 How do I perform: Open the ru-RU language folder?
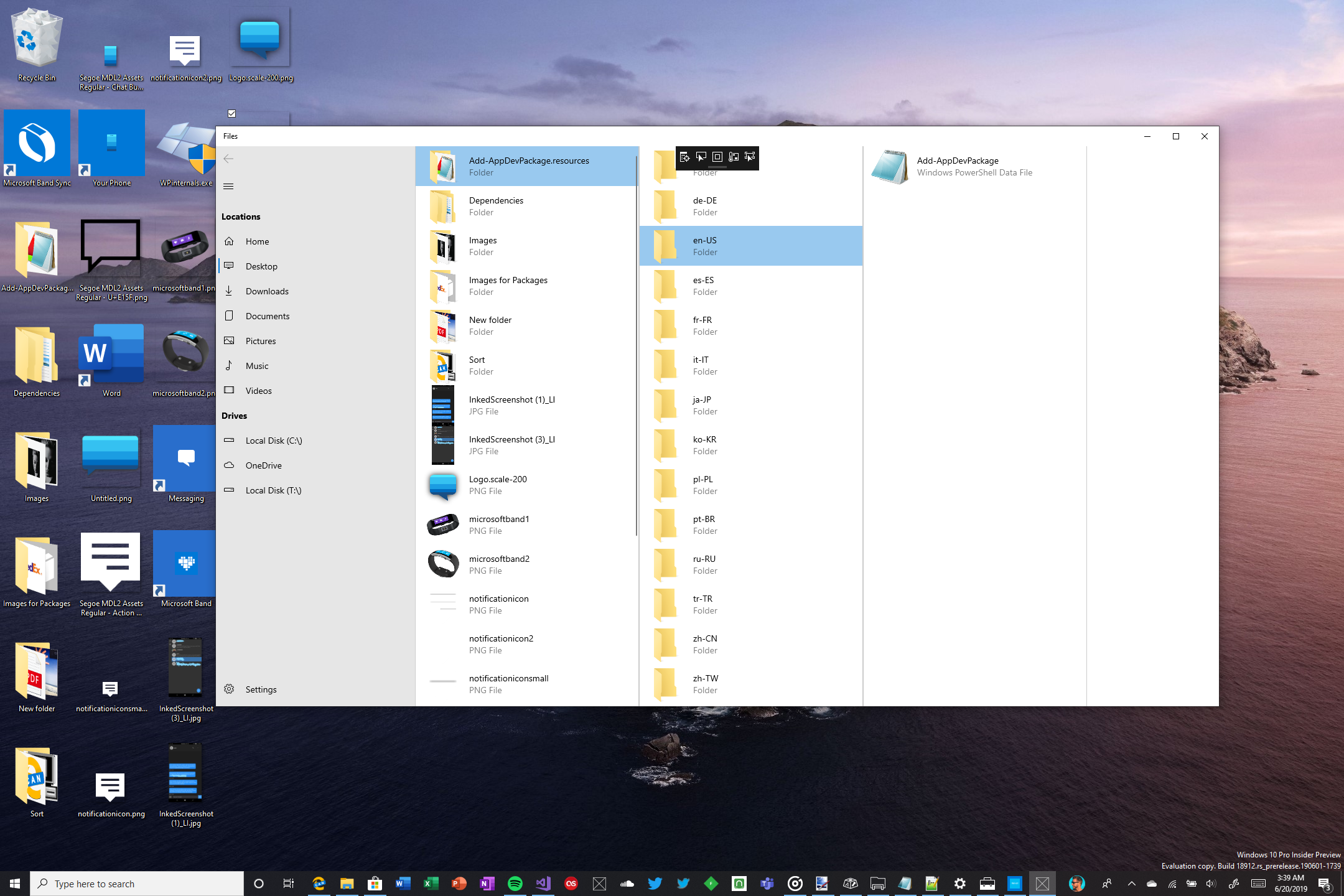click(751, 564)
